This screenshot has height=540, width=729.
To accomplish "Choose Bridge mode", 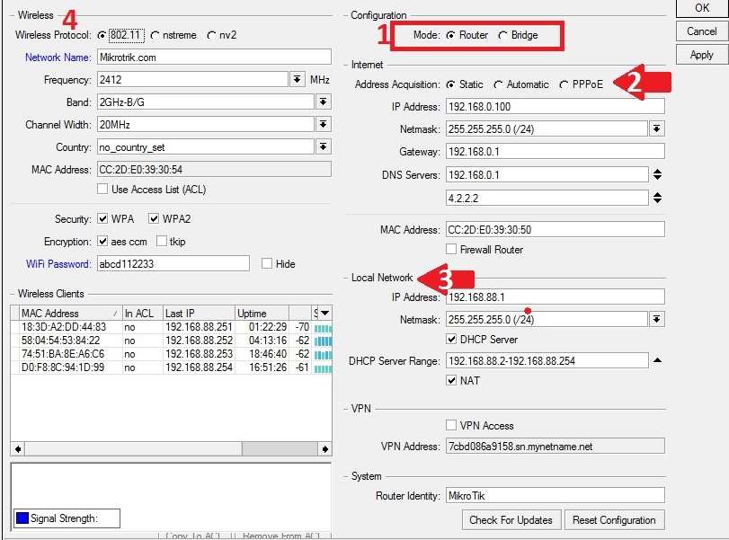I will pyautogui.click(x=502, y=35).
